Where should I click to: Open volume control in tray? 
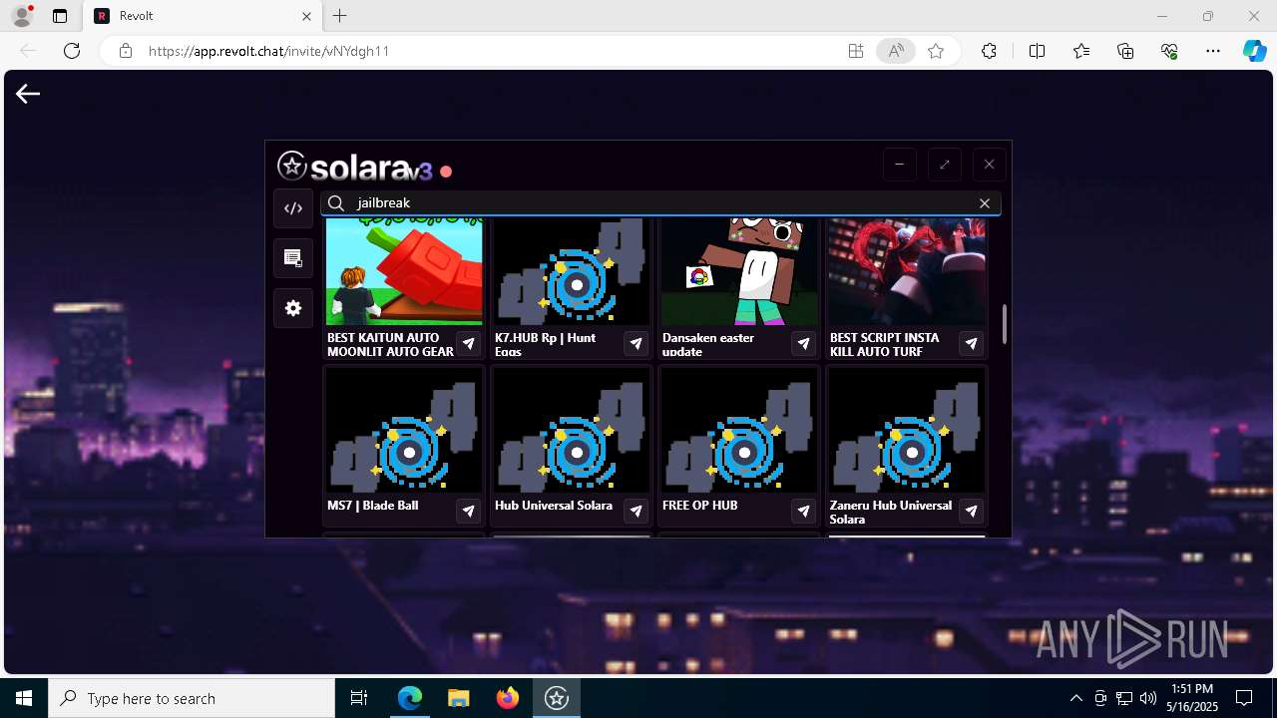1148,698
